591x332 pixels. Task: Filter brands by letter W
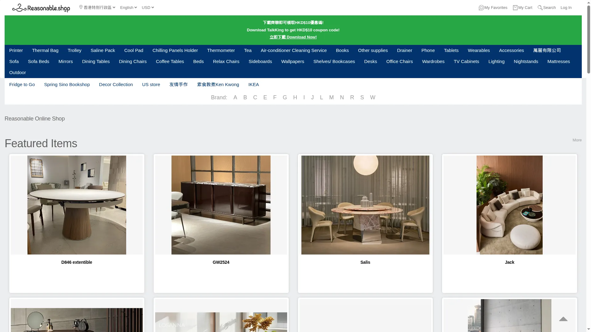tap(372, 97)
